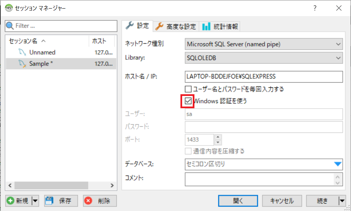Click the session list horizontal scrollbar thumb
This screenshot has height=211, width=351.
coord(51,185)
